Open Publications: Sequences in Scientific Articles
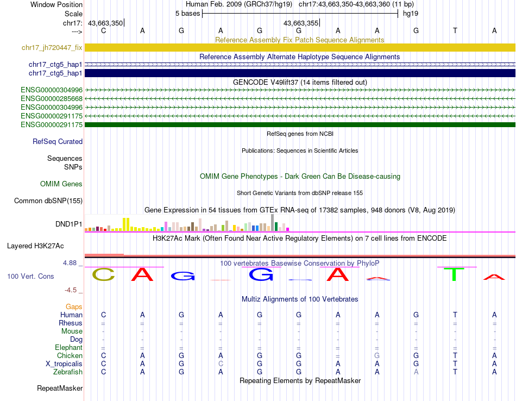This screenshot has height=401, width=516. (x=300, y=151)
